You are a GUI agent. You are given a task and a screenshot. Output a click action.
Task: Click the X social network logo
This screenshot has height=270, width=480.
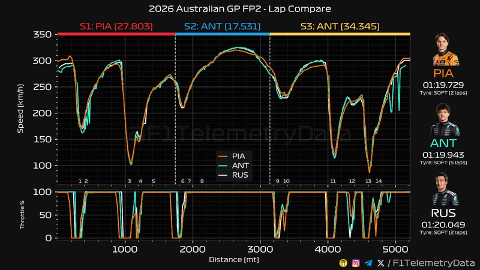click(x=380, y=263)
